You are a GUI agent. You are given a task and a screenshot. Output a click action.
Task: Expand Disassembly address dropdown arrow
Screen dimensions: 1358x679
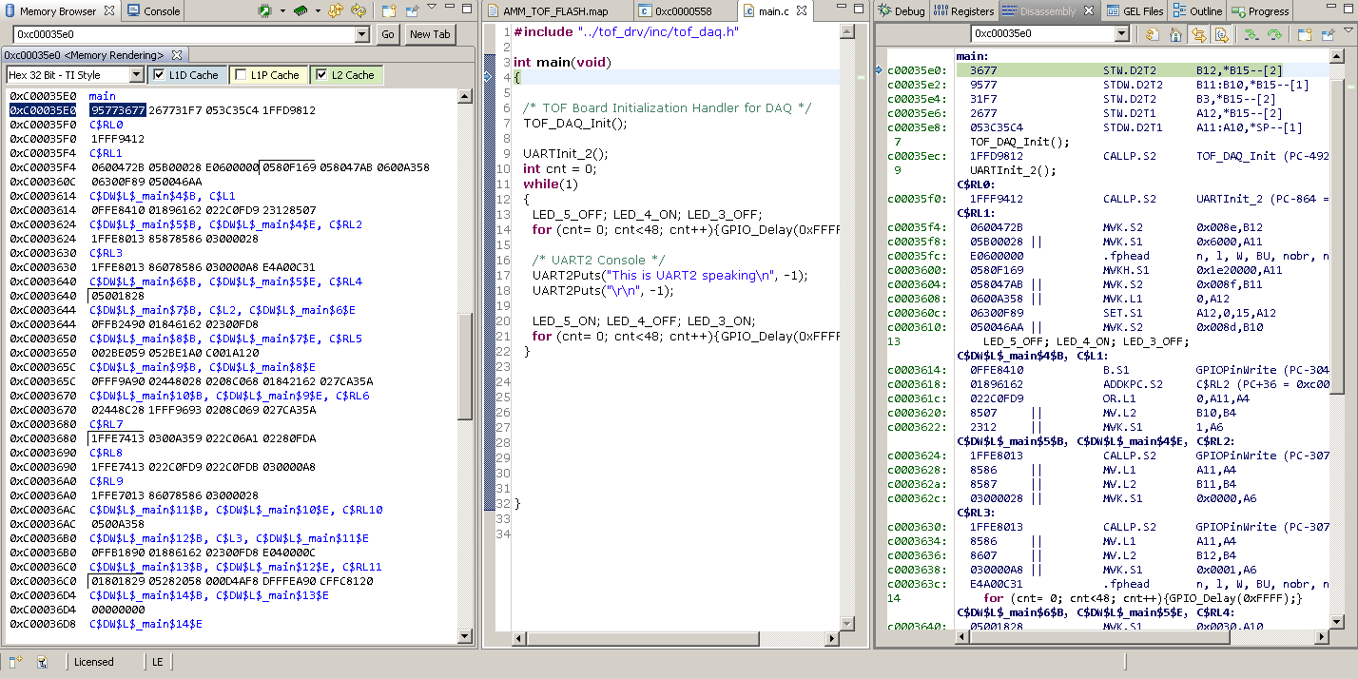point(1121,34)
